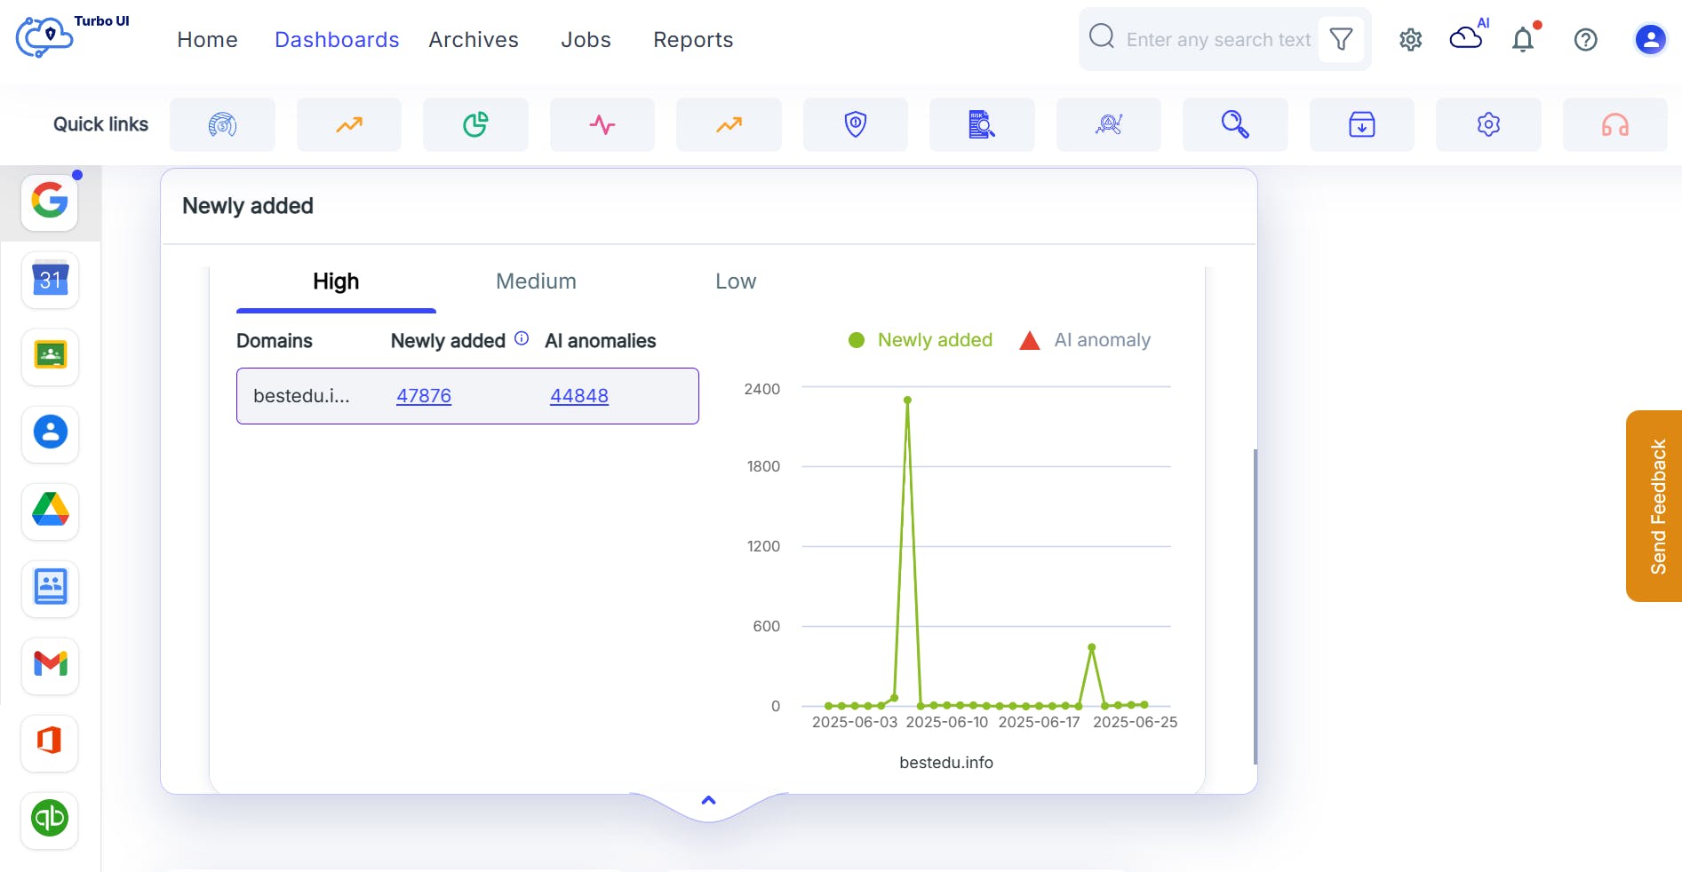Click in the search text field

tap(1218, 40)
